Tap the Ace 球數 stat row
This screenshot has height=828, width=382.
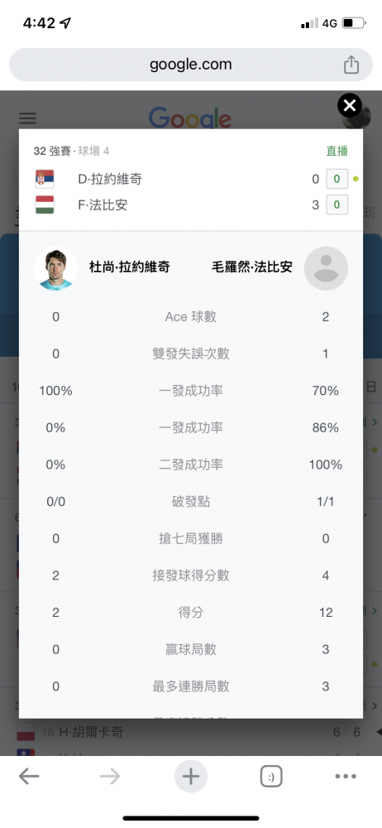coord(191,317)
